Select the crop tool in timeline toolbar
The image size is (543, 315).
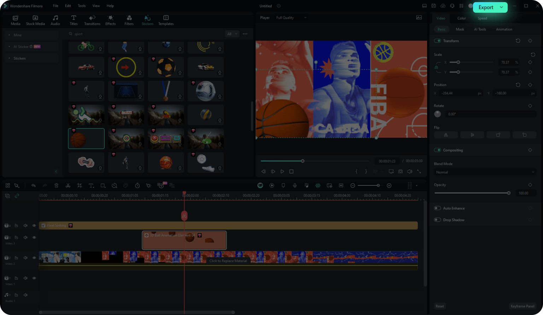pyautogui.click(x=80, y=185)
